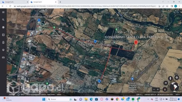Select the Measure distance ruler tool

pyautogui.click(x=3, y=58)
